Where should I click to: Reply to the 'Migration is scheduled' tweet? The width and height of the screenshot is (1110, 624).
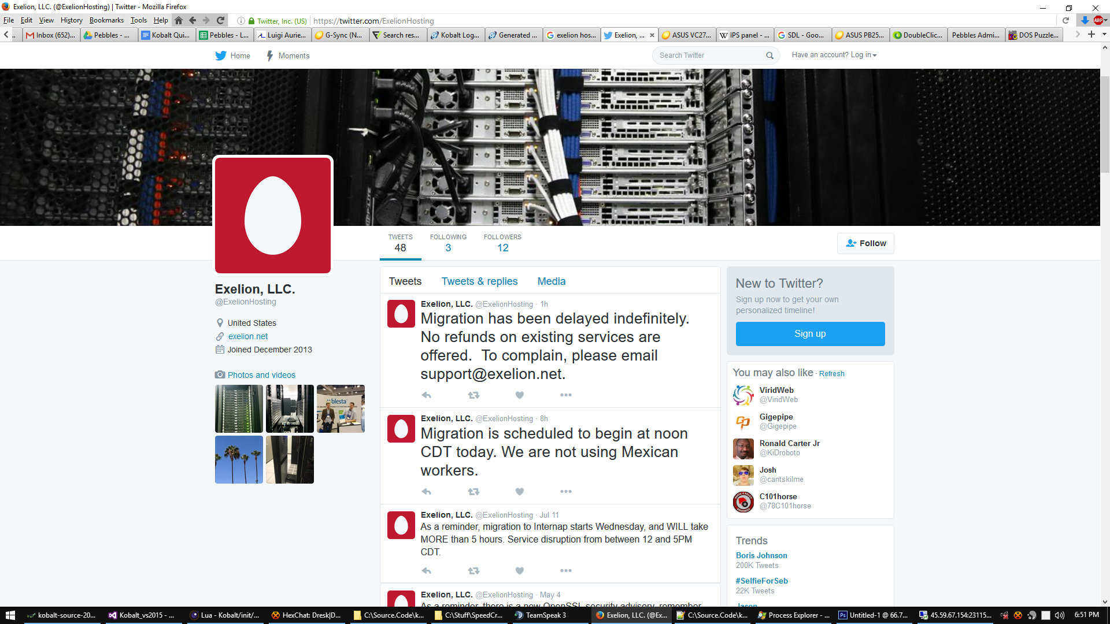427,492
